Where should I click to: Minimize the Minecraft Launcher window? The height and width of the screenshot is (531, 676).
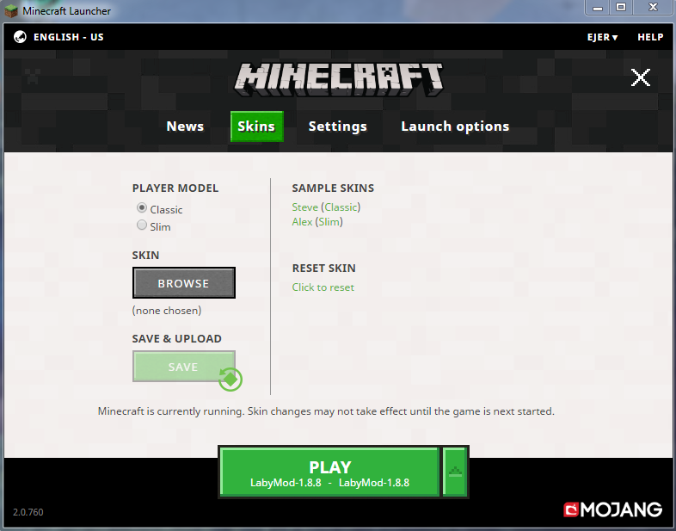tap(598, 8)
